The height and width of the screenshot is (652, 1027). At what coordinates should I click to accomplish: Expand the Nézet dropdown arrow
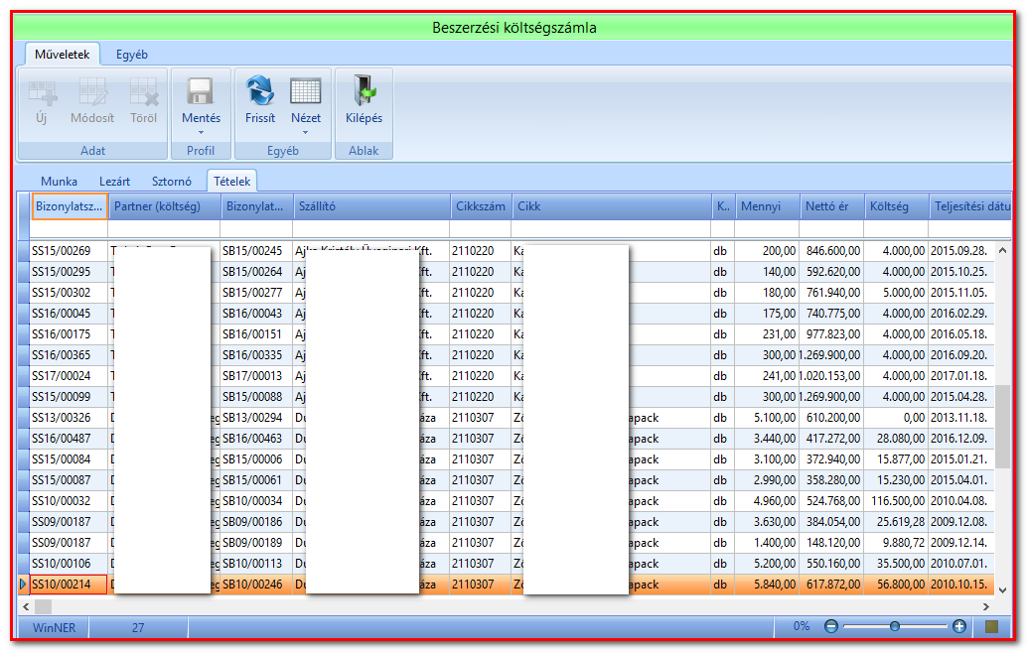tap(305, 133)
